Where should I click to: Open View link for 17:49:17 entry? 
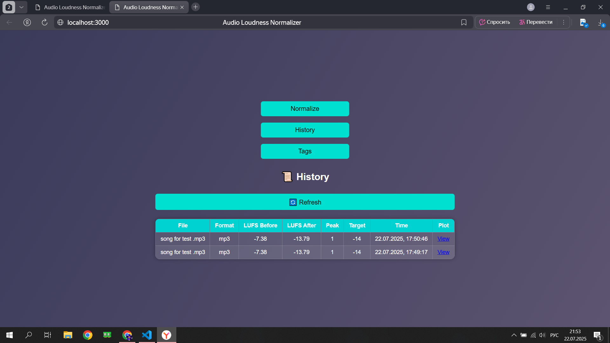tap(443, 252)
